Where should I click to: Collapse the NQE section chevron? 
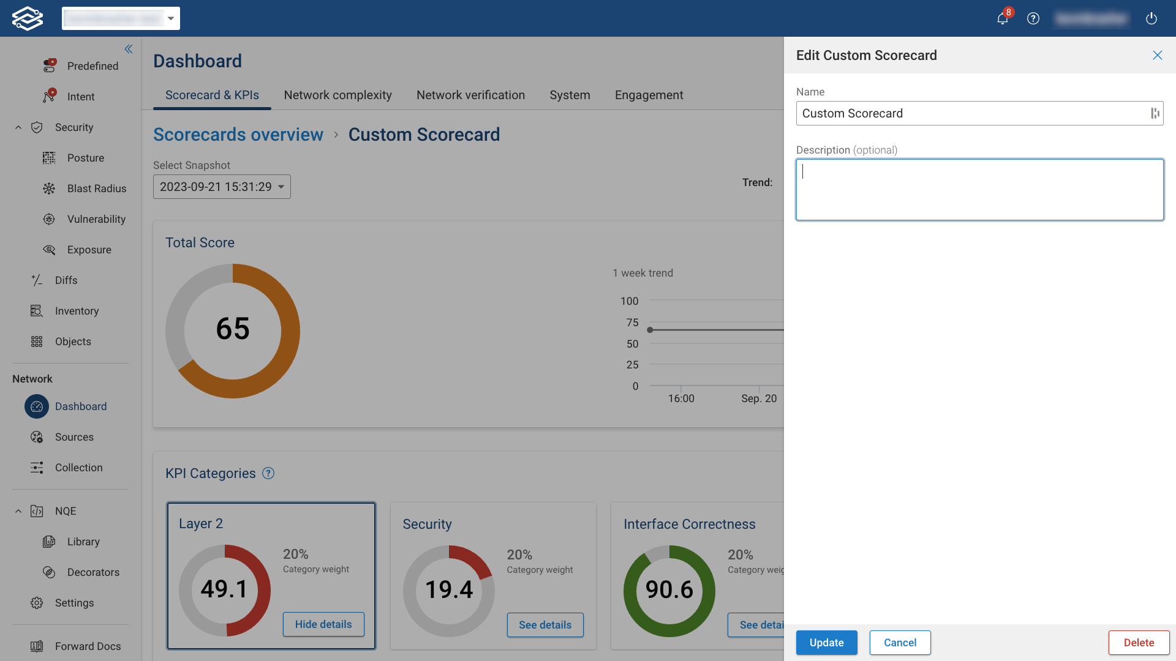(18, 511)
